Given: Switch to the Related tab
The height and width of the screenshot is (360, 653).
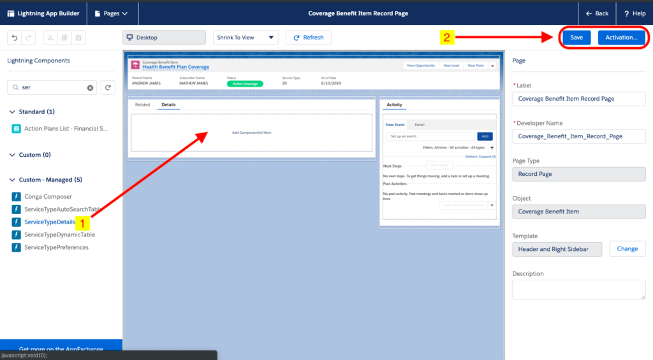Looking at the screenshot, I should coord(142,104).
